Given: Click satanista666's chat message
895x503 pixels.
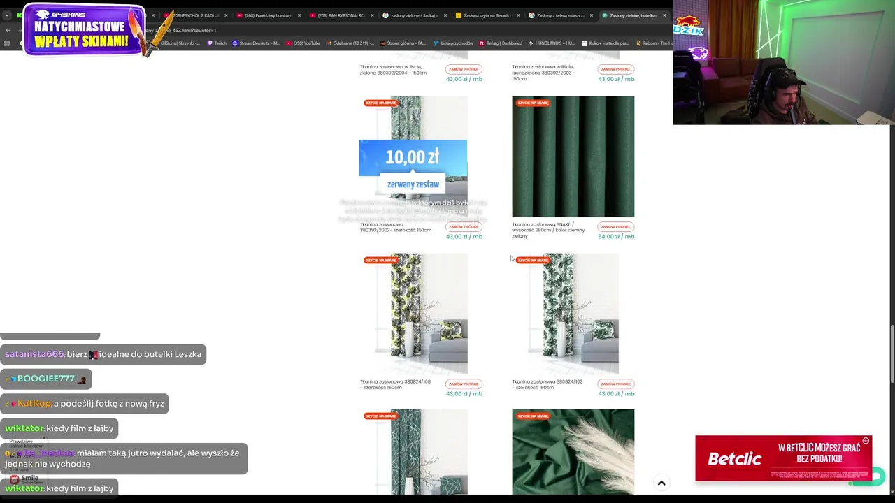Looking at the screenshot, I should point(103,354).
